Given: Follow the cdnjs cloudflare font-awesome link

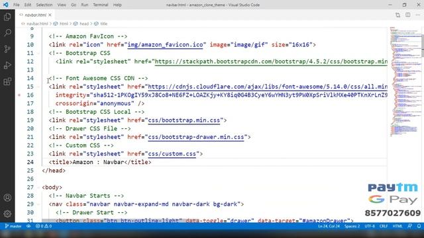Looking at the screenshot, I should point(268,87).
